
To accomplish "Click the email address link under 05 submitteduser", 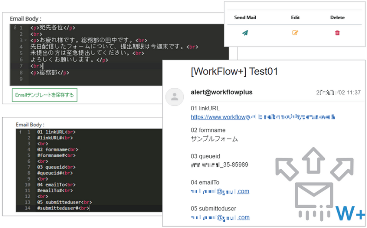I will 220,217.
